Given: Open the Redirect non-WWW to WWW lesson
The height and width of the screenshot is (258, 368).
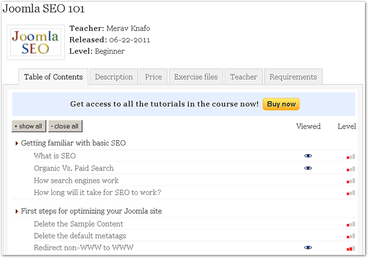Looking at the screenshot, I should (84, 248).
